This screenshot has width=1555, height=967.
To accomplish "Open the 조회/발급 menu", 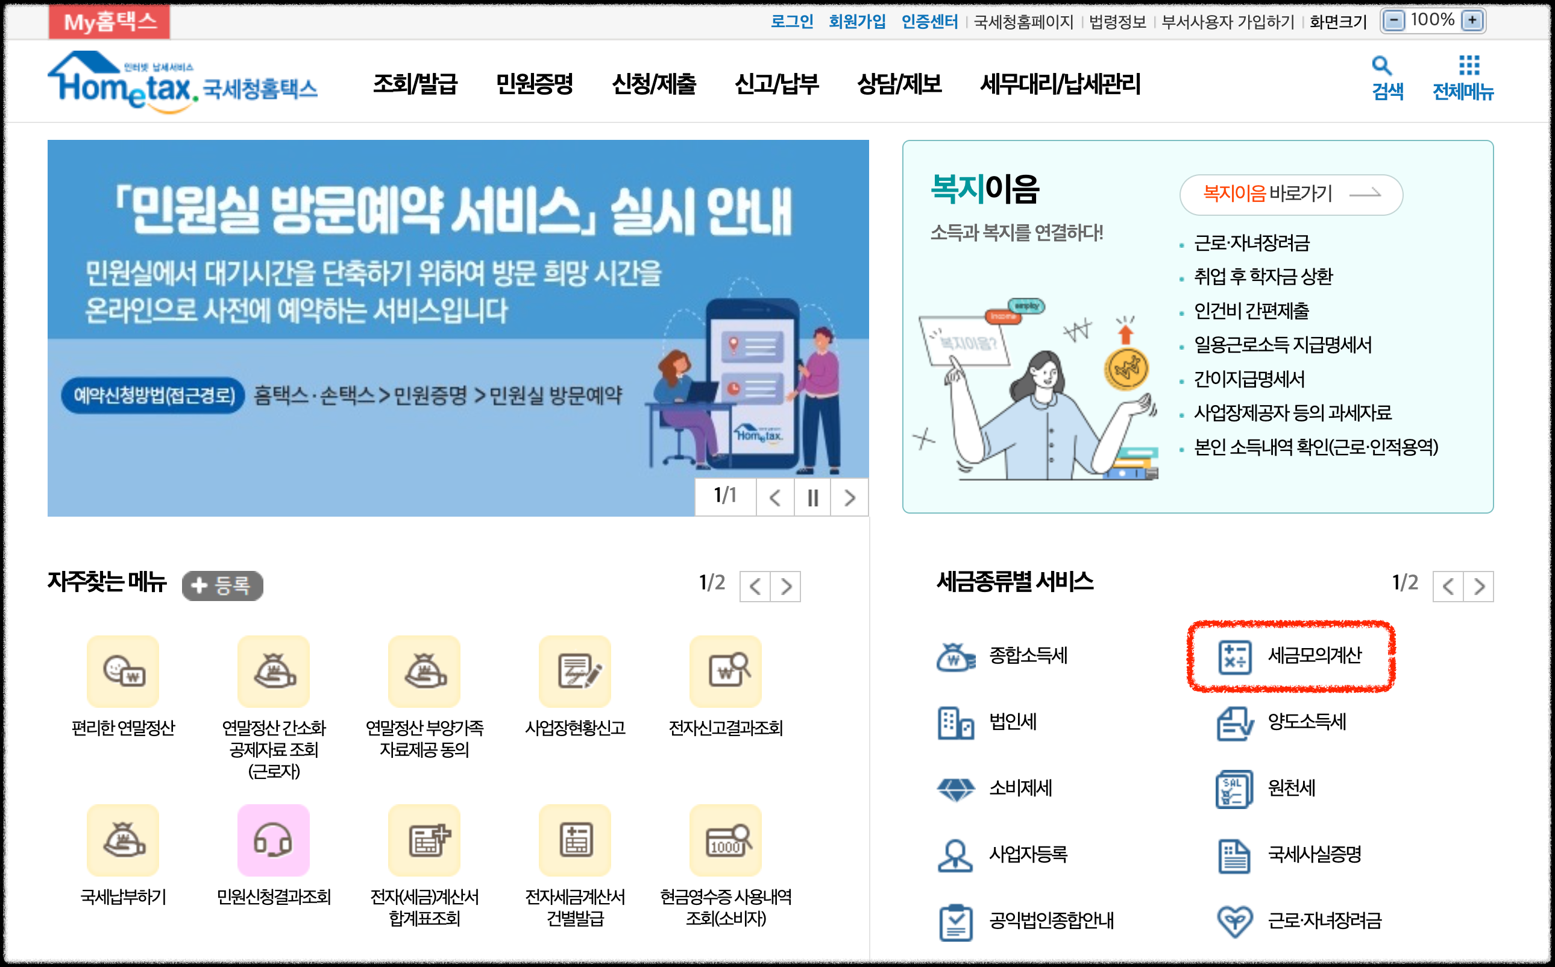I will 415,84.
